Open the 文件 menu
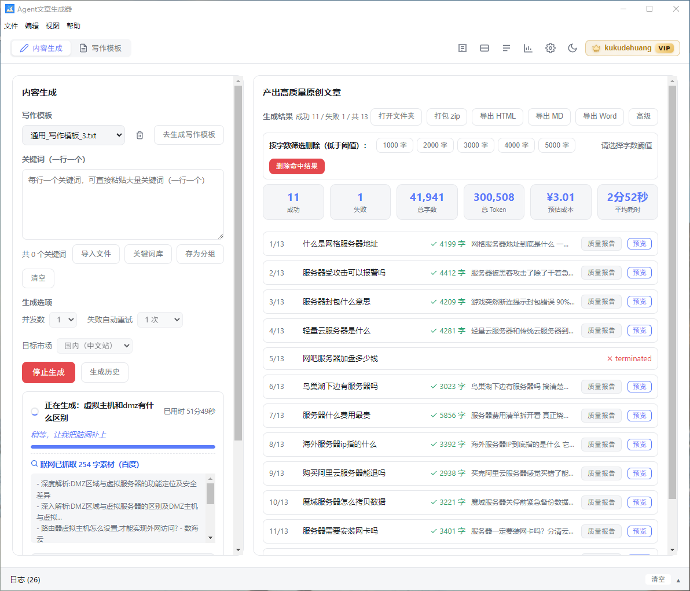The width and height of the screenshot is (690, 591). point(11,26)
